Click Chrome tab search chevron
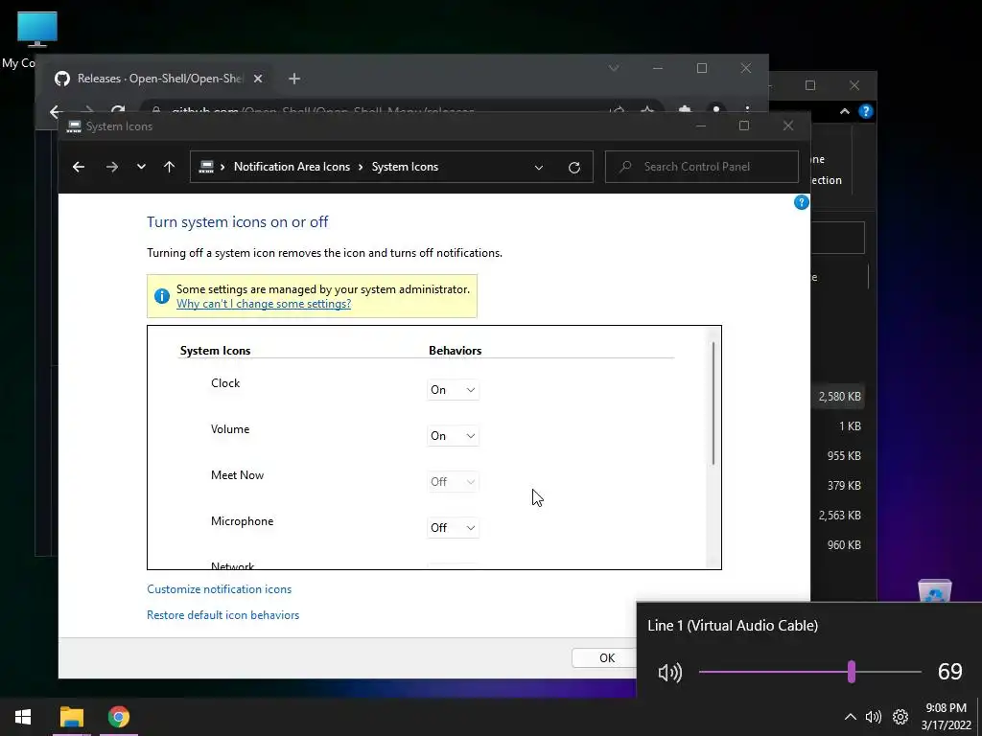The height and width of the screenshot is (736, 982). point(614,68)
